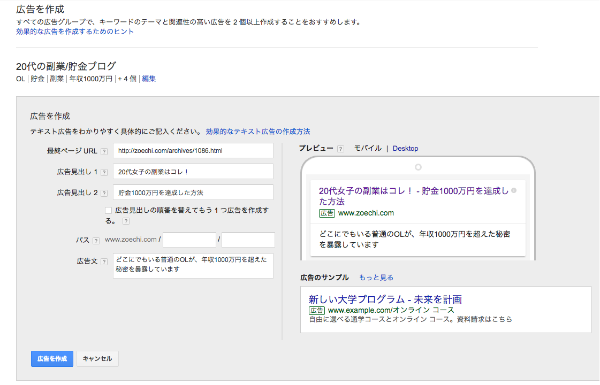The height and width of the screenshot is (385, 600).
Task: Click help icon beside 広告見出し 1
Action: (104, 172)
